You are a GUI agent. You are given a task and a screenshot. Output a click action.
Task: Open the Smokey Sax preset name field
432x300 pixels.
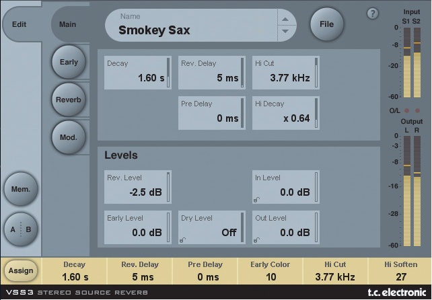coord(192,25)
